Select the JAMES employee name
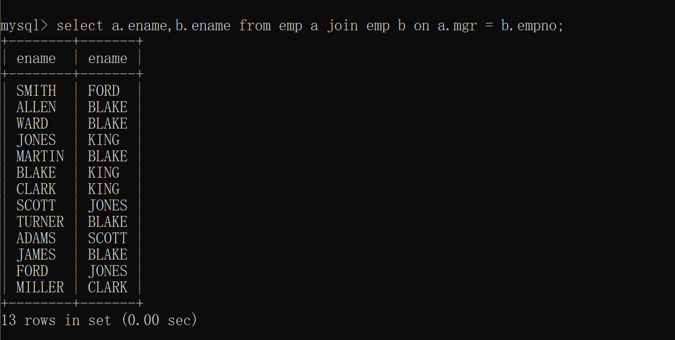The image size is (675, 340). tap(36, 255)
